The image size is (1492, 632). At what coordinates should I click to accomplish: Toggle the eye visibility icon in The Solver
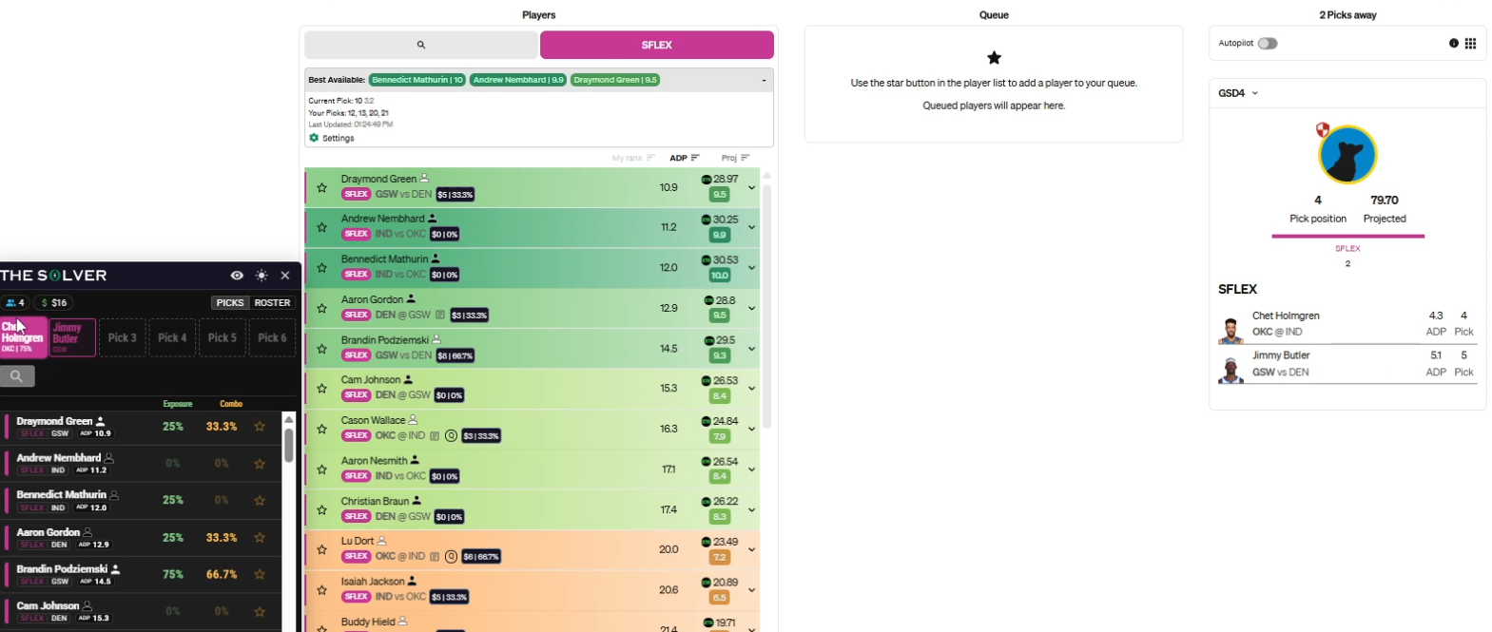point(237,276)
